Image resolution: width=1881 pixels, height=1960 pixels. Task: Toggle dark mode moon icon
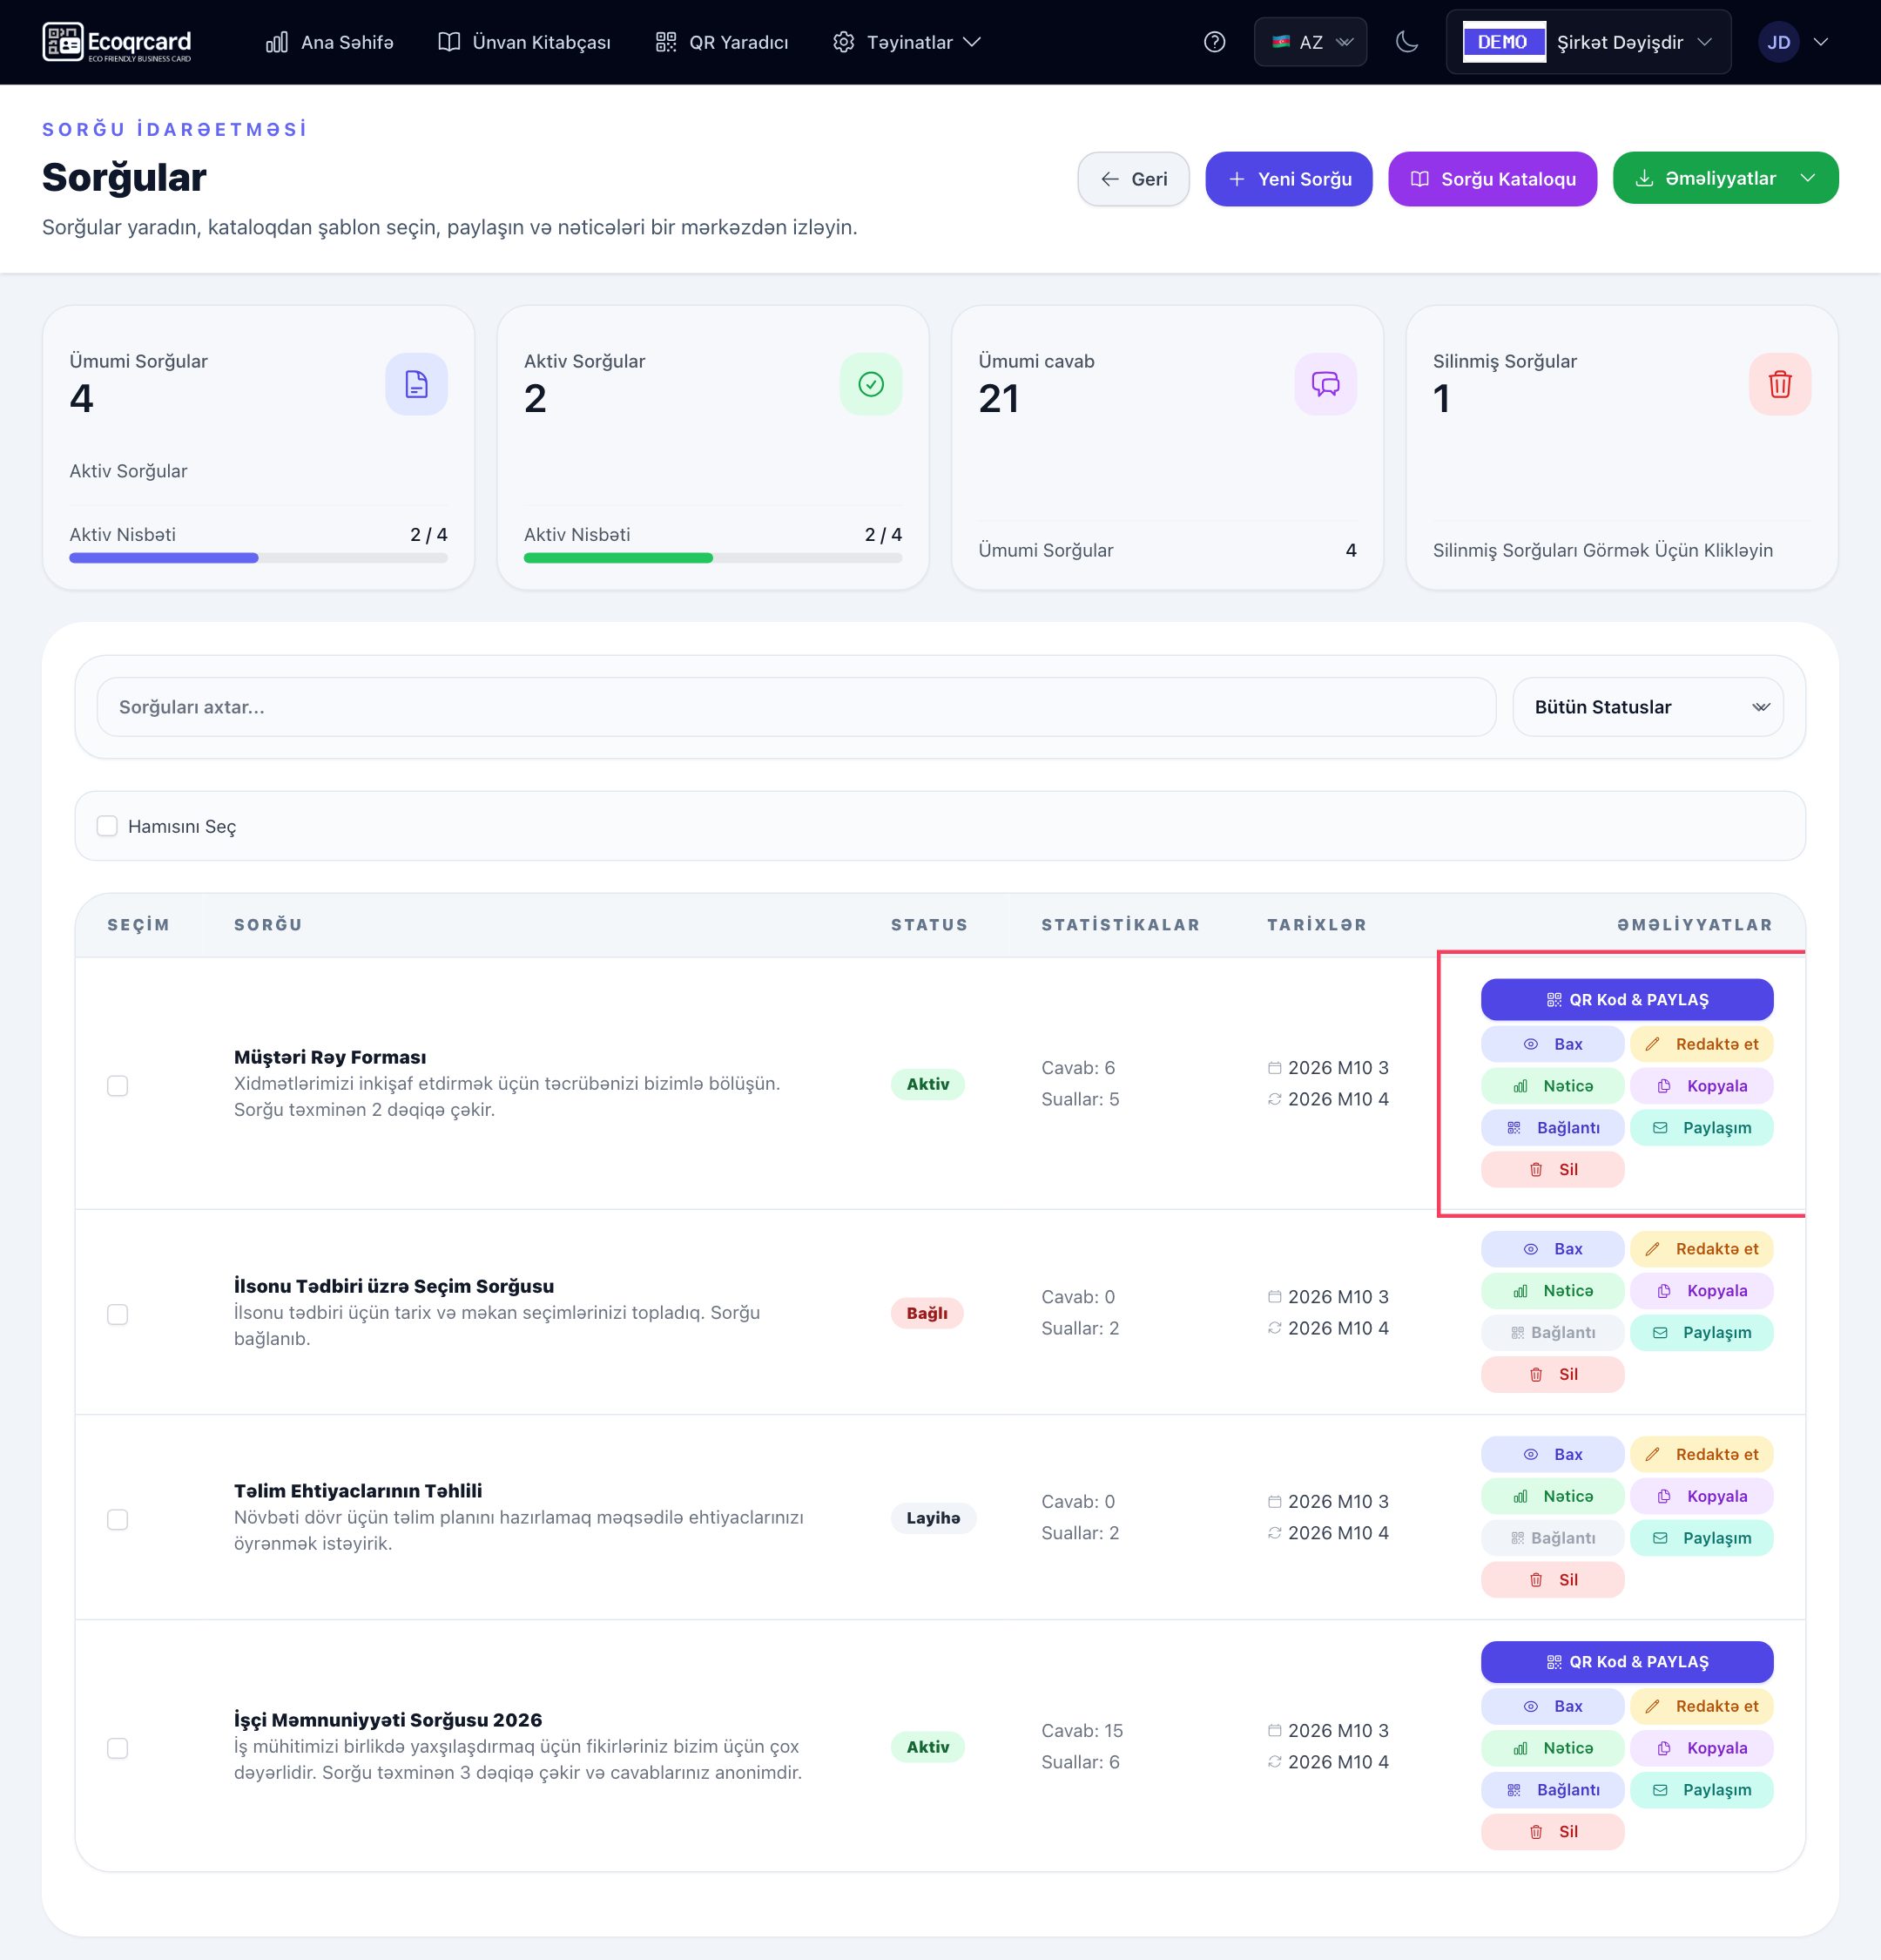pyautogui.click(x=1406, y=42)
